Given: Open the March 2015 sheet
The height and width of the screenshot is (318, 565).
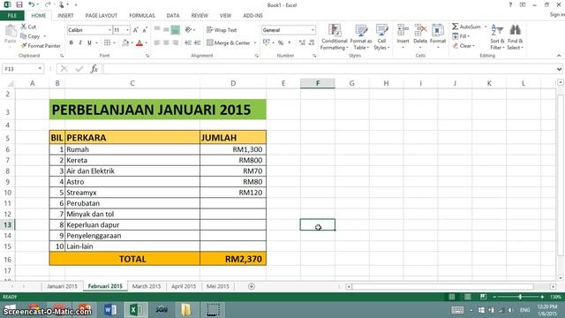Looking at the screenshot, I should coord(147,286).
